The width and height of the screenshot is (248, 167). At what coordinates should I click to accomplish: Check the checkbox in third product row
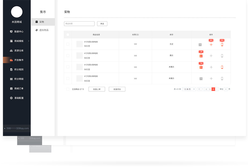[x=68, y=67]
